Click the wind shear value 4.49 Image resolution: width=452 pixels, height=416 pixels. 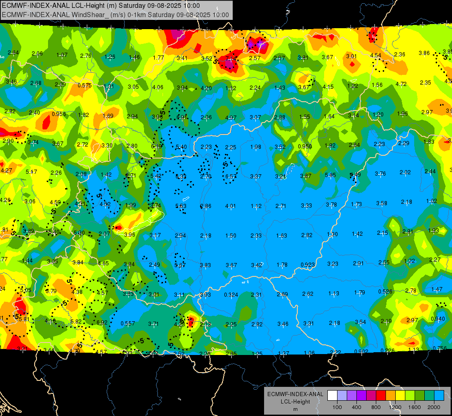coord(355,175)
